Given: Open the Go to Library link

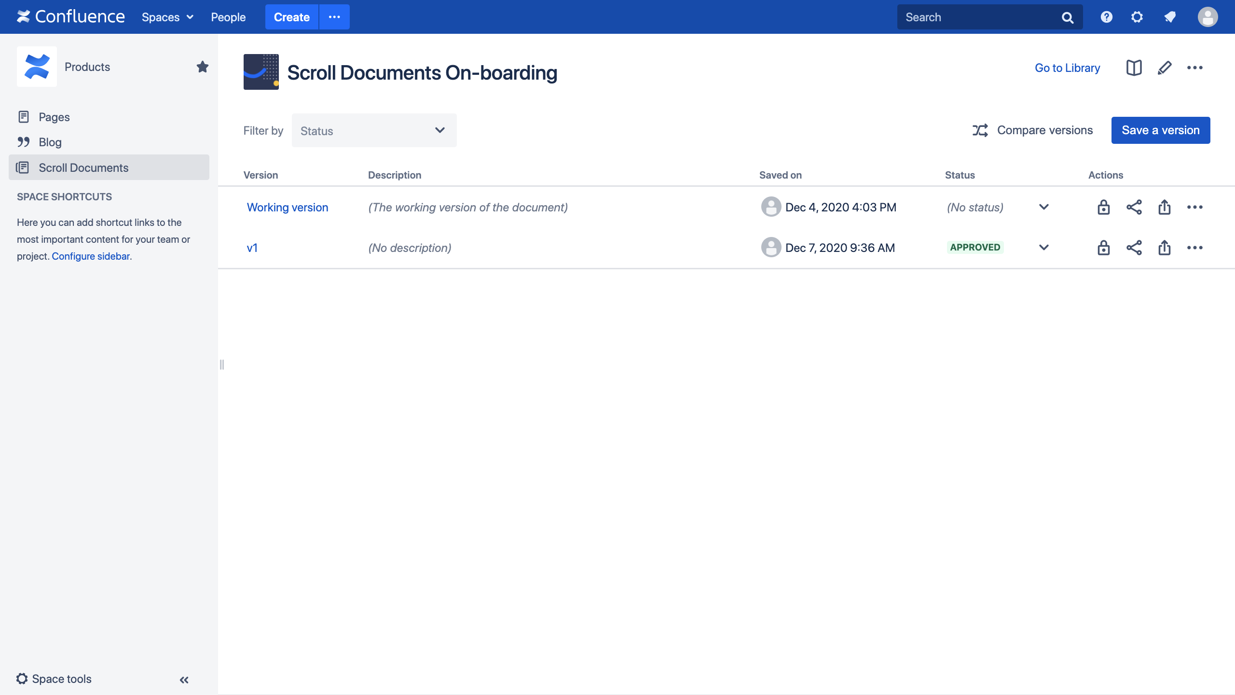Looking at the screenshot, I should [1067, 68].
